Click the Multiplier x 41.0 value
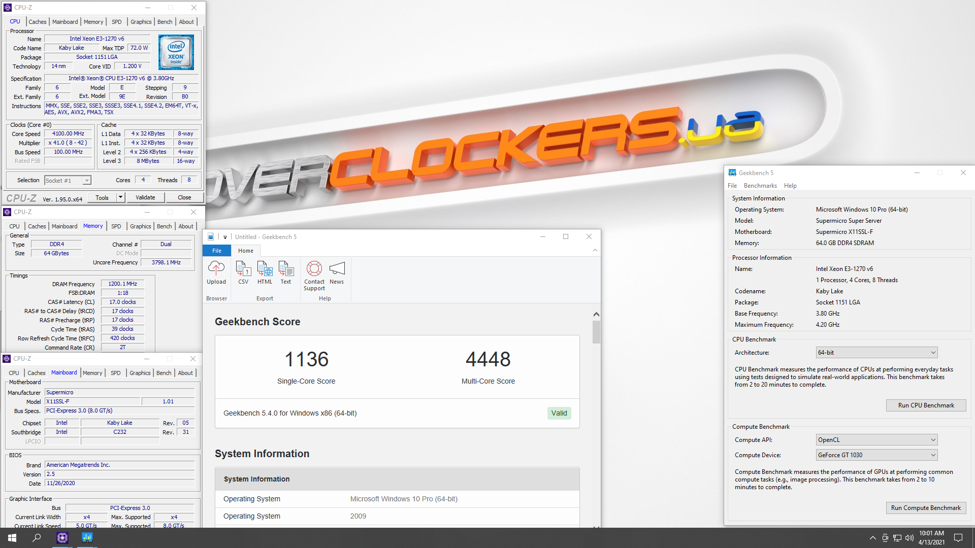Viewport: 975px width, 548px height. (69, 143)
